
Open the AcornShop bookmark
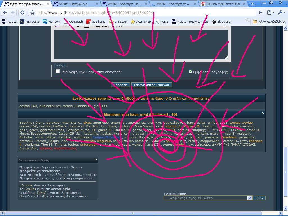(x=141, y=22)
